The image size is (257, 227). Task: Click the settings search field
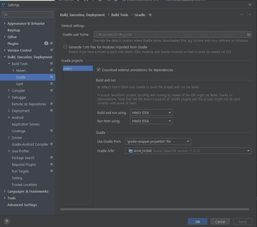tap(27, 15)
